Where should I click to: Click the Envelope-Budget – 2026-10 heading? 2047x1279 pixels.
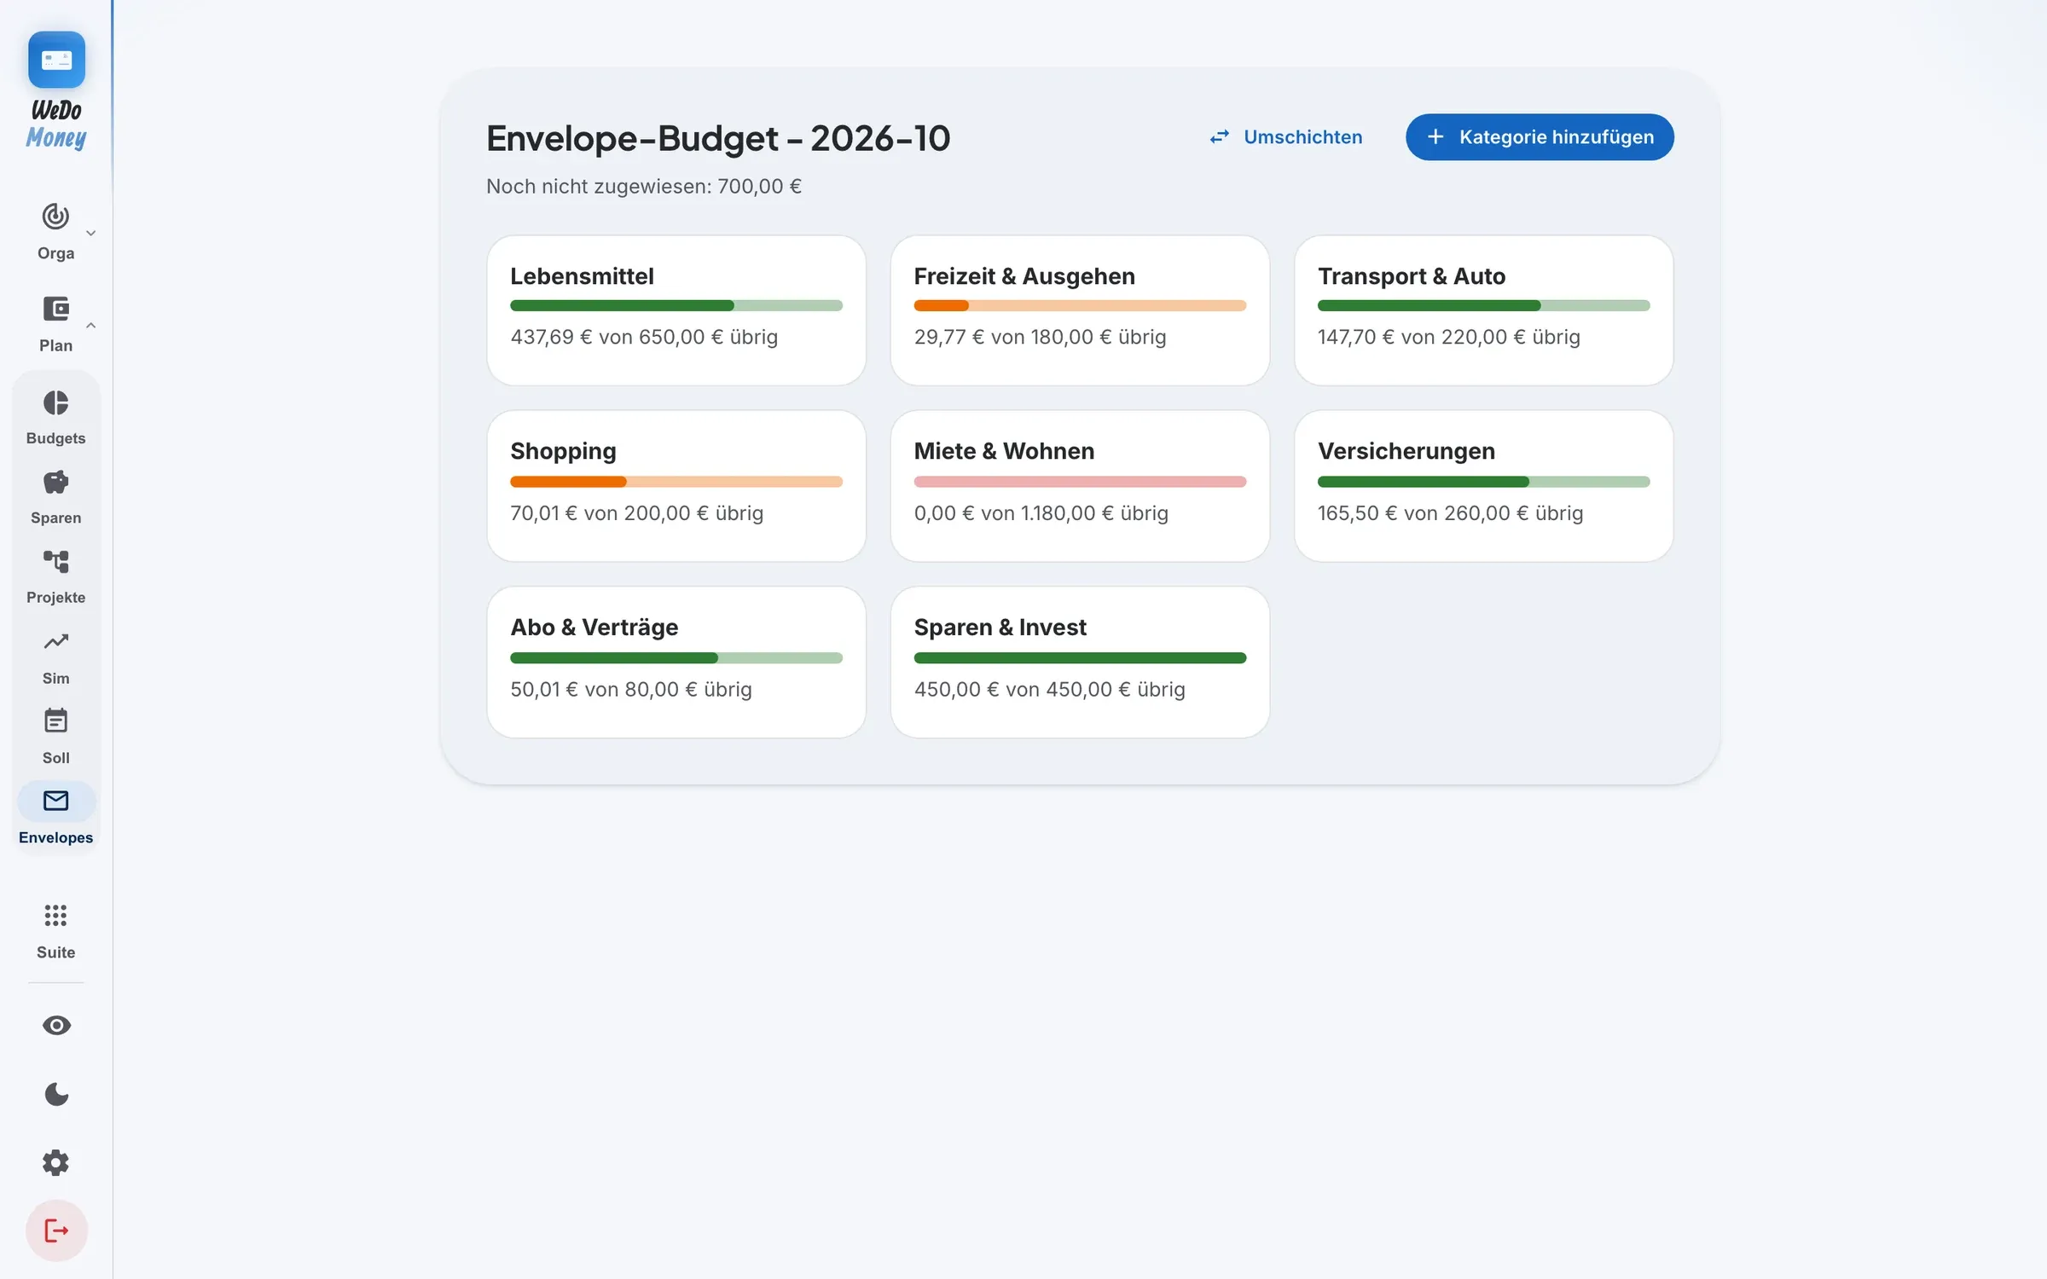click(718, 138)
